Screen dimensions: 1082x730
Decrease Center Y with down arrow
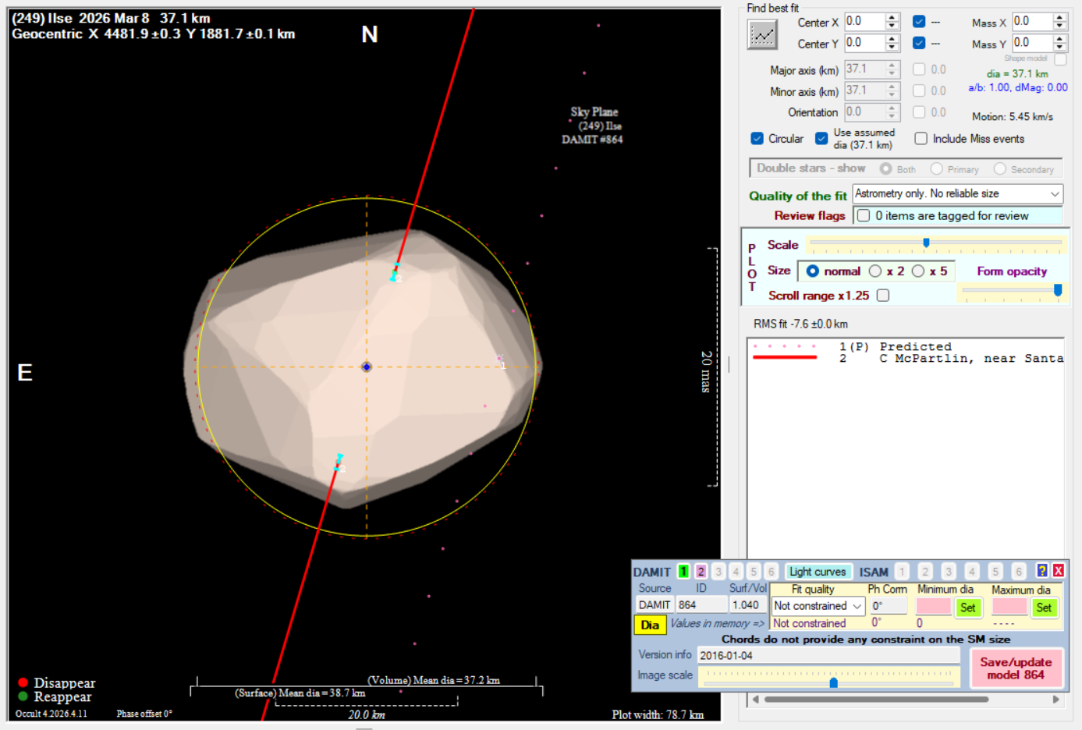(x=892, y=47)
